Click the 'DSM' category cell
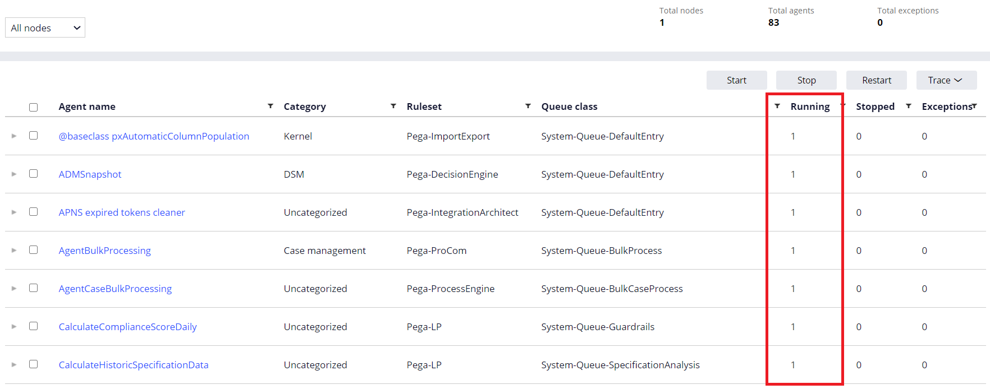The image size is (990, 389). click(x=294, y=174)
